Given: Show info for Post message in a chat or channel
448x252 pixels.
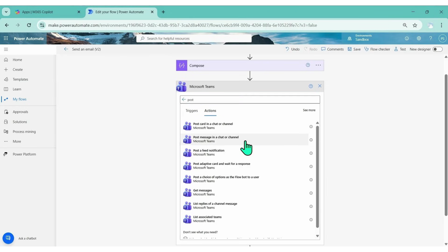Looking at the screenshot, I should pos(311,140).
